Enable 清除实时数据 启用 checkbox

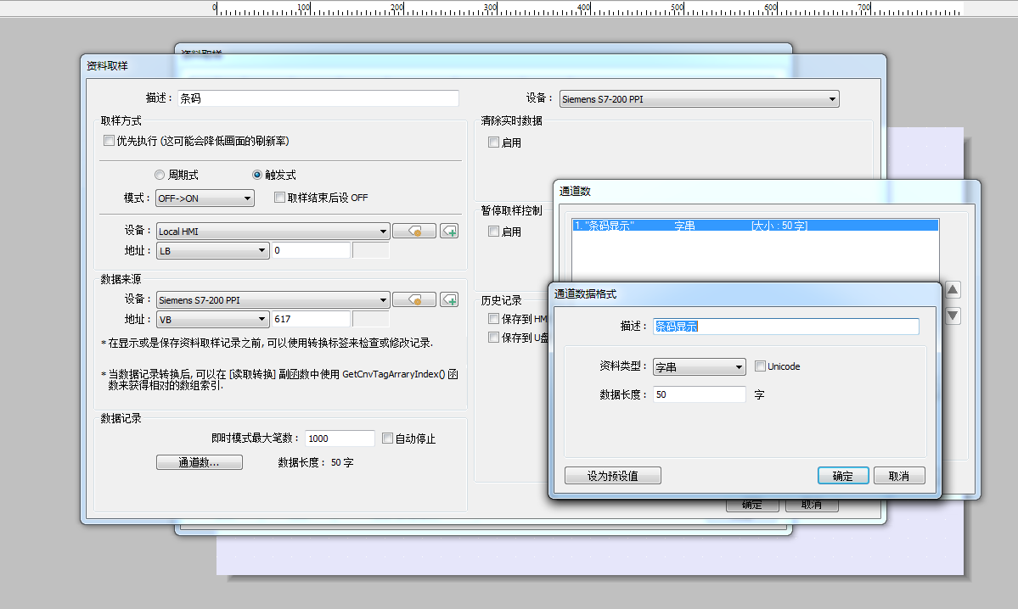tap(494, 142)
